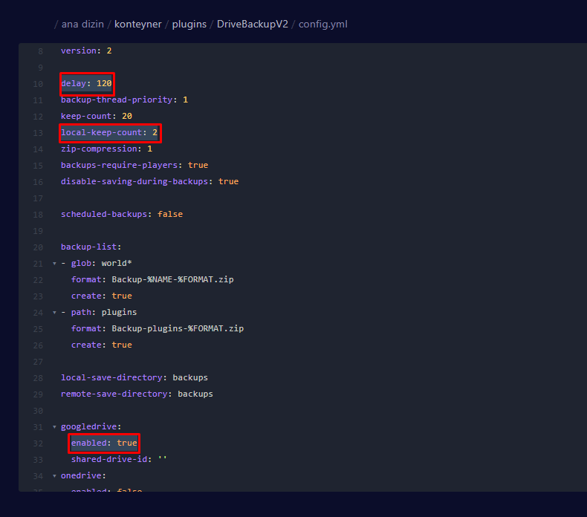Click the 'remote-save-directory: backups' line

point(137,394)
